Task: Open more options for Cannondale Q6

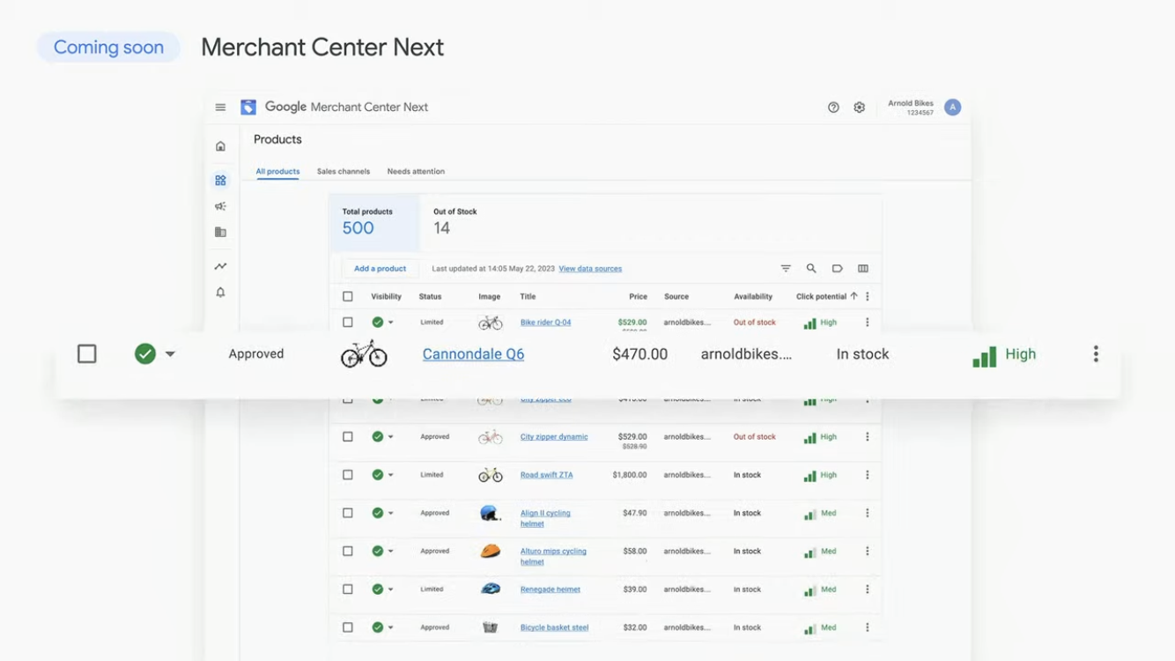Action: click(1096, 354)
